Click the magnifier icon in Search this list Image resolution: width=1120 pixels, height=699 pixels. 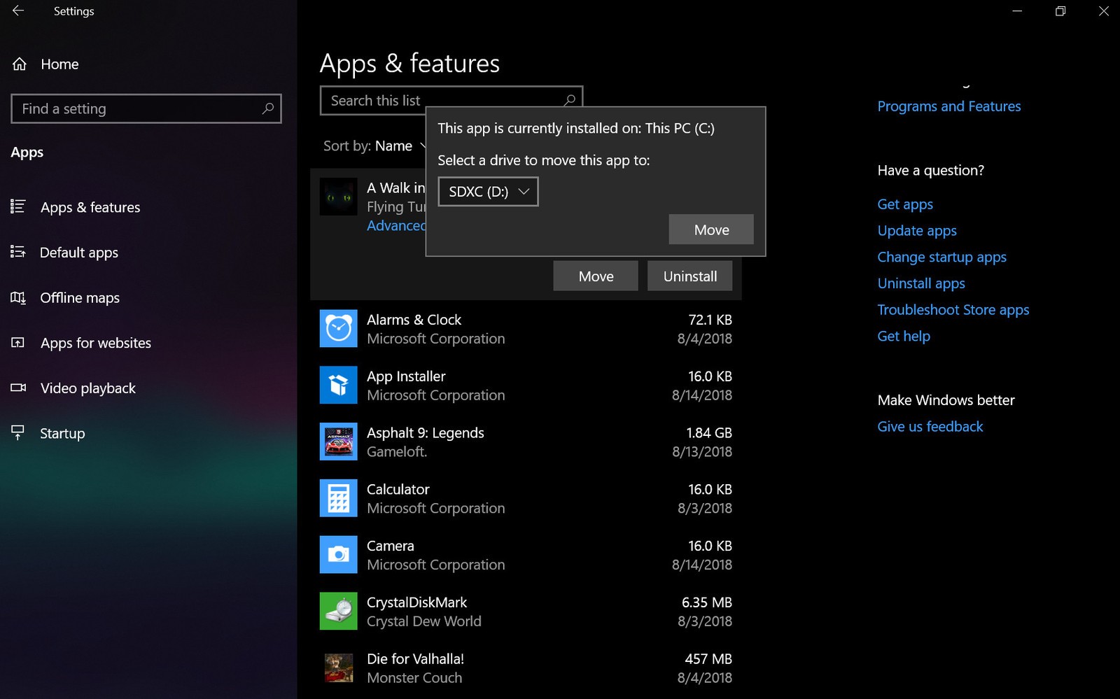[570, 100]
